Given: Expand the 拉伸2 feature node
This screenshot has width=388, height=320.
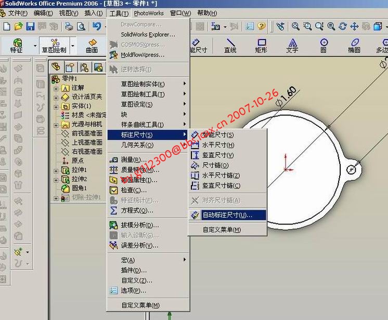Looking at the screenshot, I should [56, 180].
